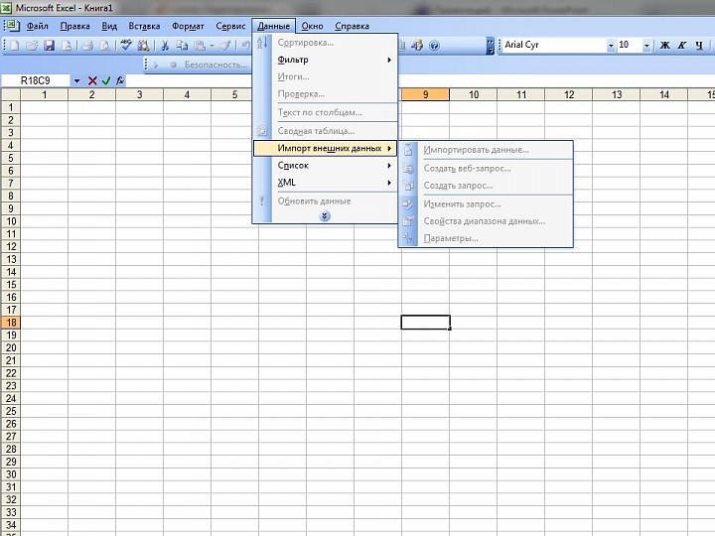Choose Создать веб-запрос in the submenu
The height and width of the screenshot is (536, 715).
pyautogui.click(x=486, y=168)
